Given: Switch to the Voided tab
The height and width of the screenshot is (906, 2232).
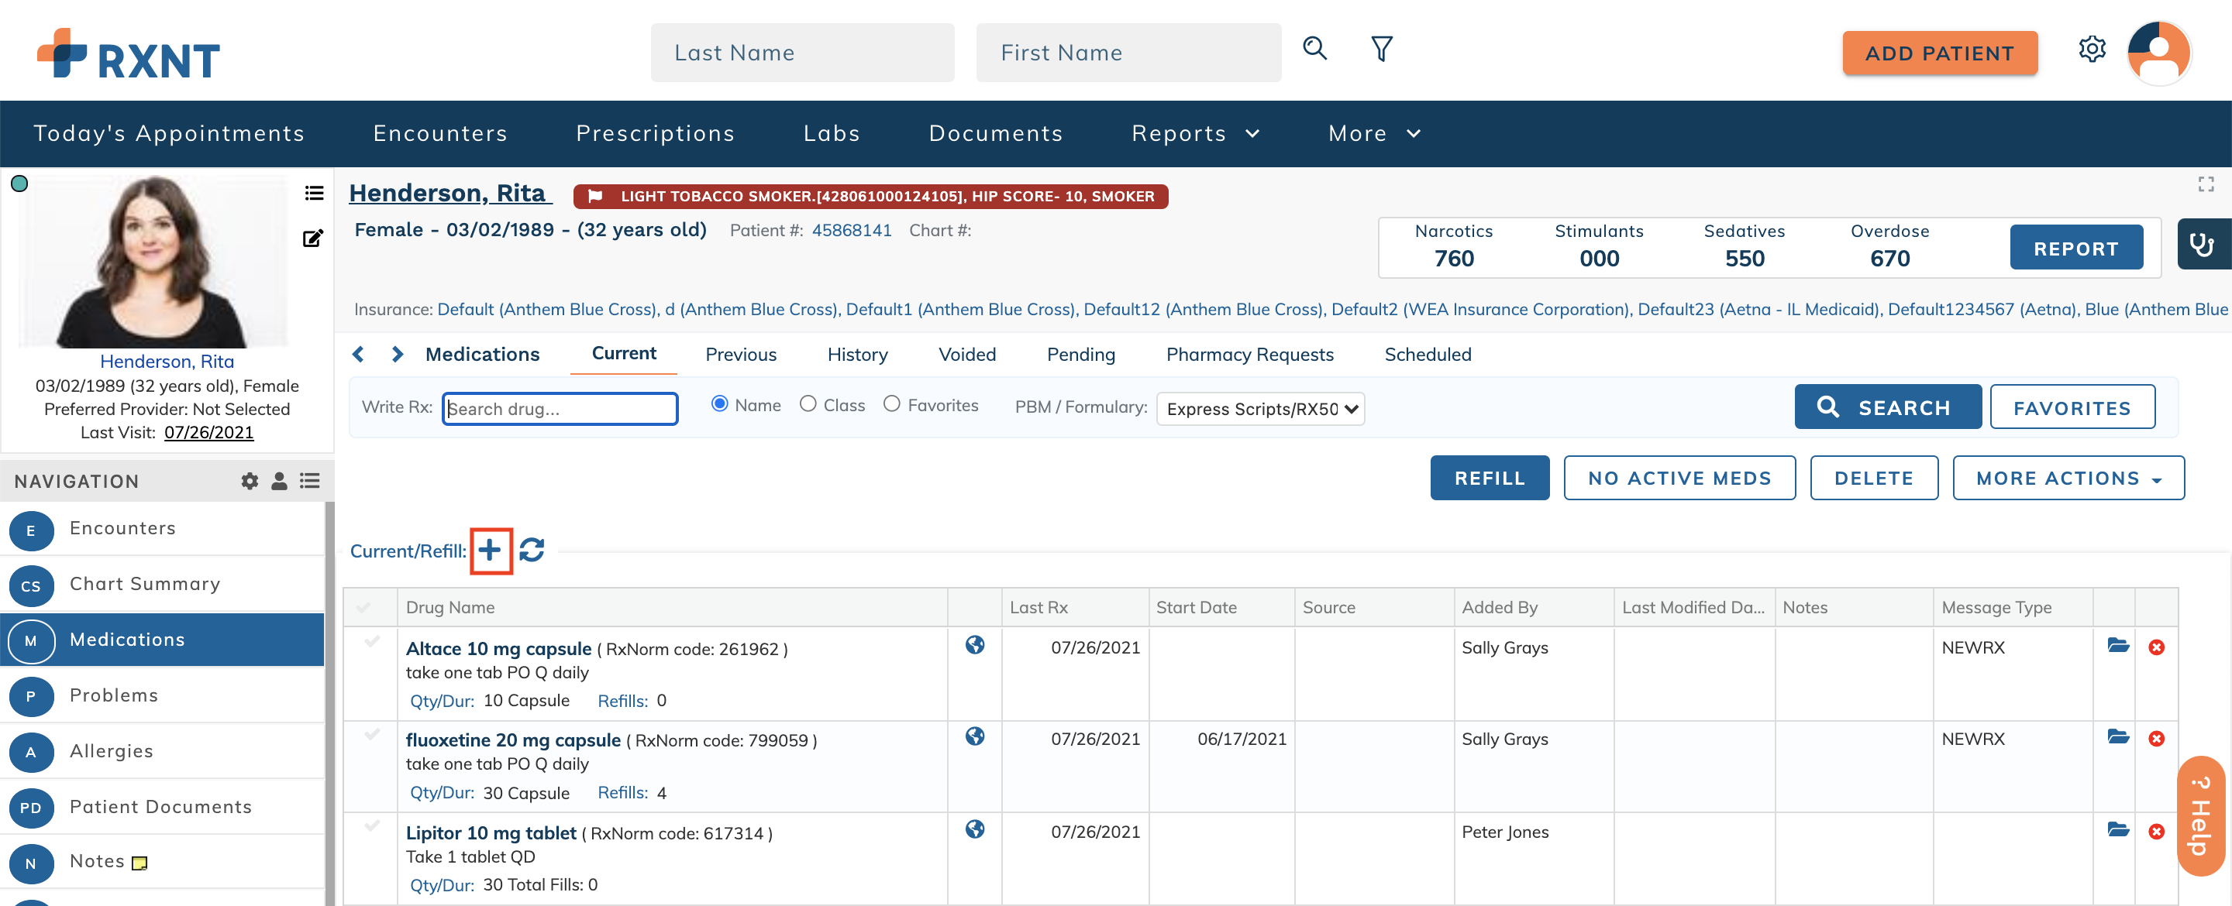Looking at the screenshot, I should pos(967,354).
